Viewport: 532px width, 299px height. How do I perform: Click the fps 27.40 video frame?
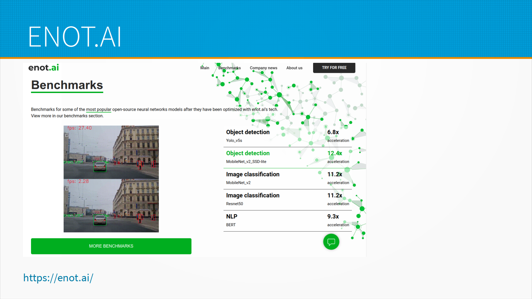point(111,152)
